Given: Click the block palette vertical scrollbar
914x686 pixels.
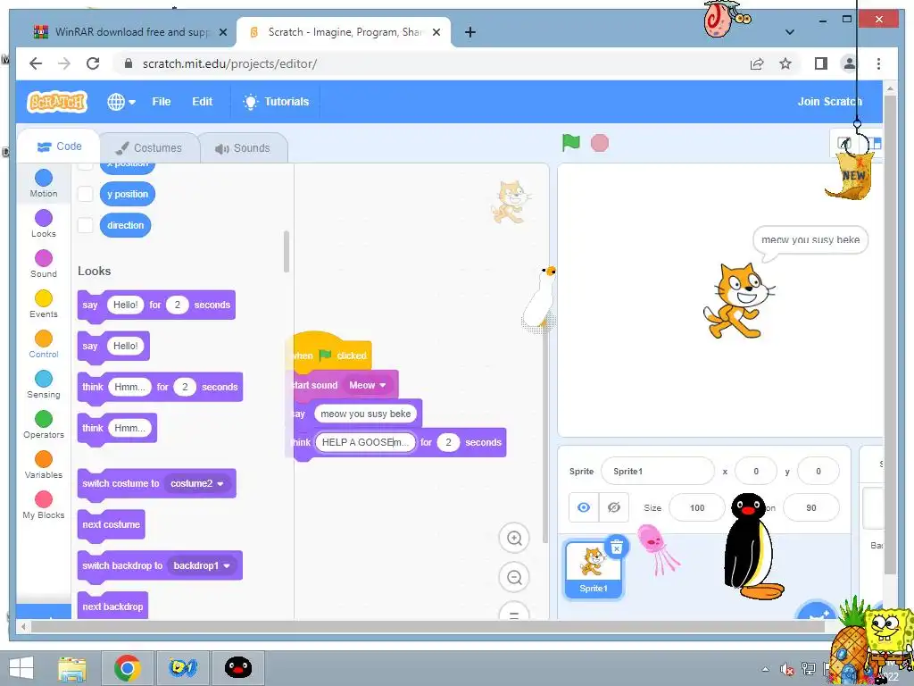Looking at the screenshot, I should coord(287,251).
